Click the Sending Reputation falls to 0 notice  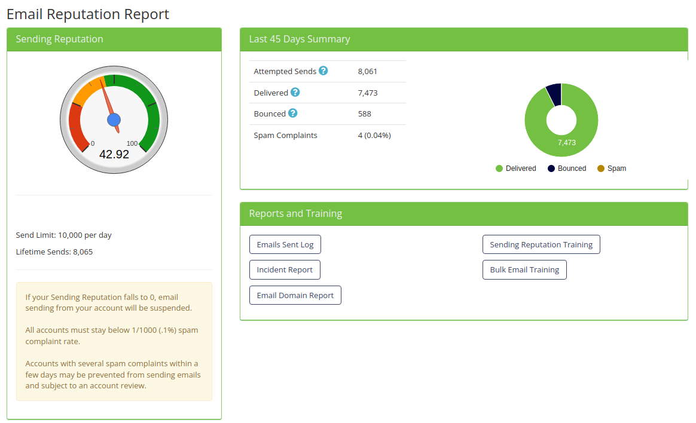[109, 302]
